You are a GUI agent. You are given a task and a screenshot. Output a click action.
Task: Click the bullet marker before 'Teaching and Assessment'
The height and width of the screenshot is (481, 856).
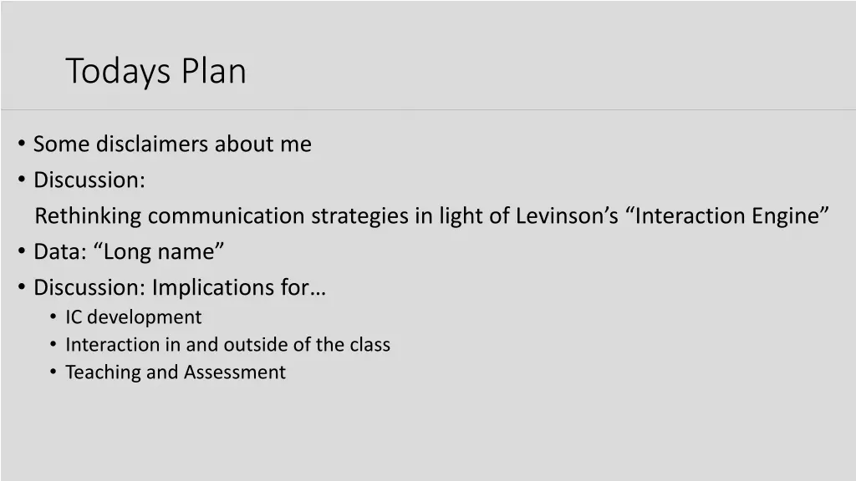[53, 372]
